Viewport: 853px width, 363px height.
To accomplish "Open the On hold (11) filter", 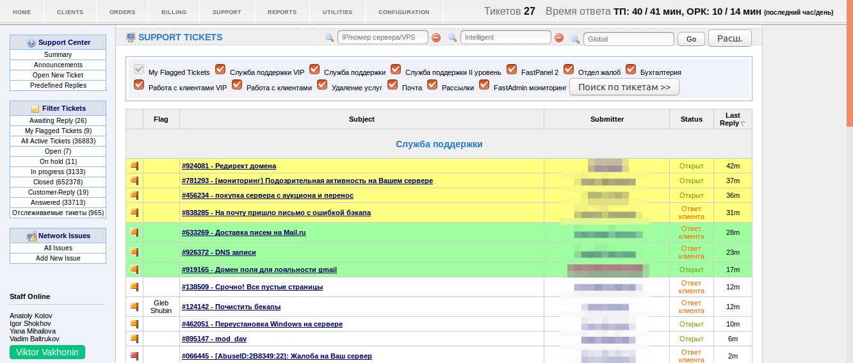I will tap(58, 161).
